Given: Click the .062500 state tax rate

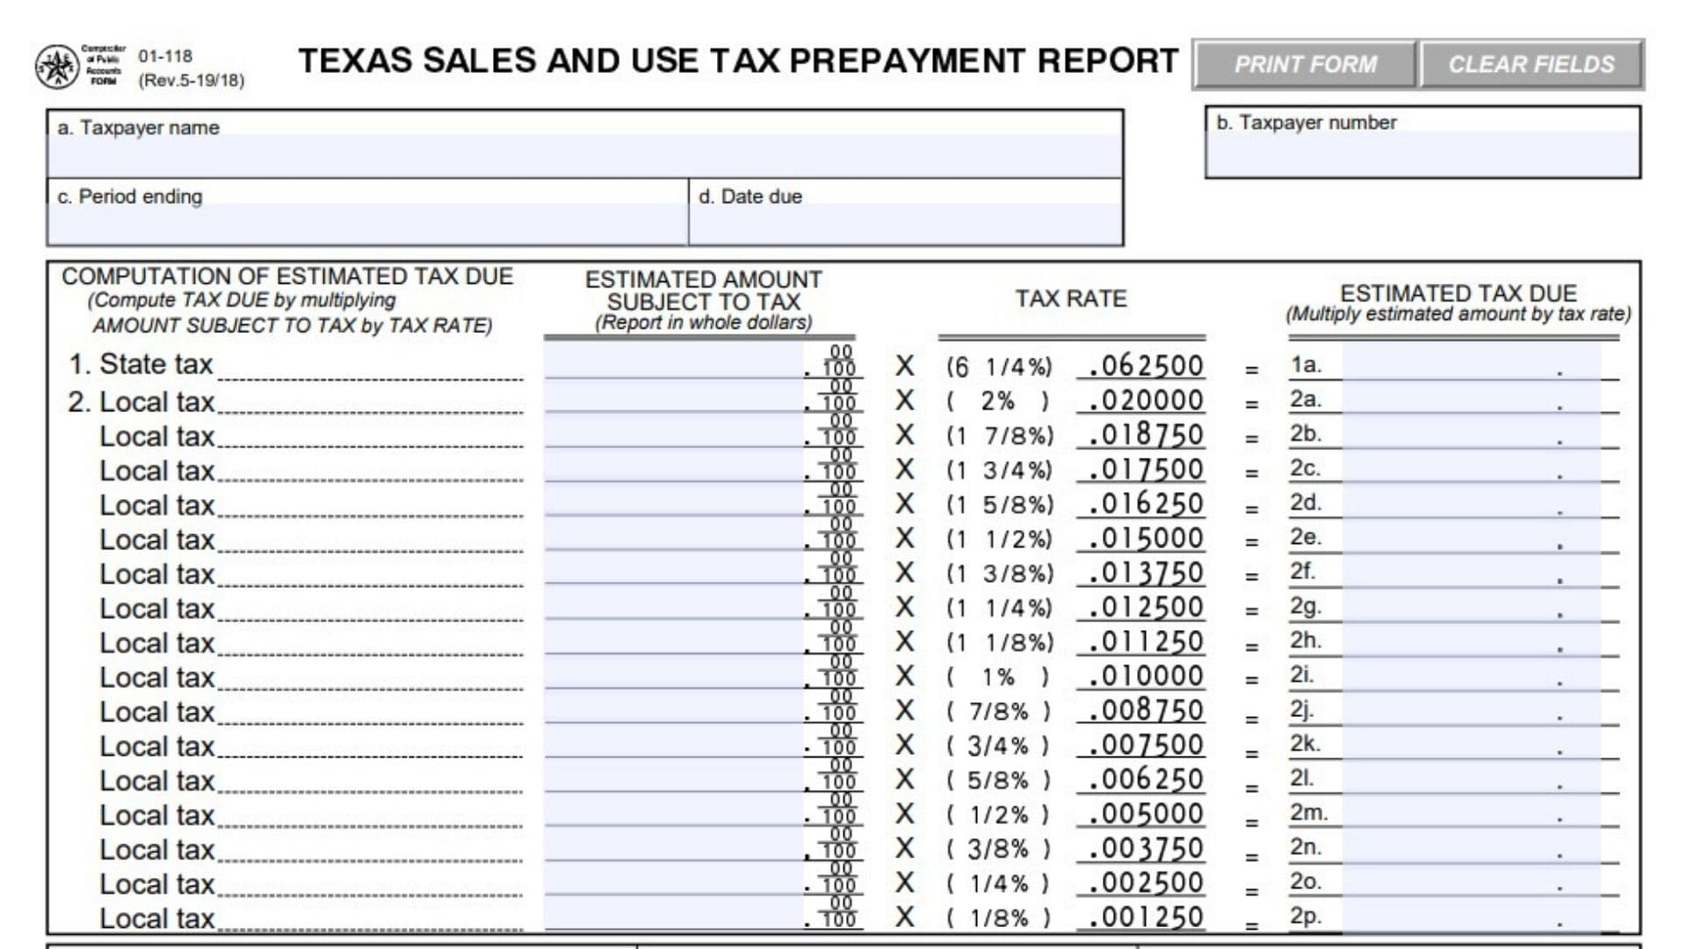Looking at the screenshot, I should tap(1146, 366).
